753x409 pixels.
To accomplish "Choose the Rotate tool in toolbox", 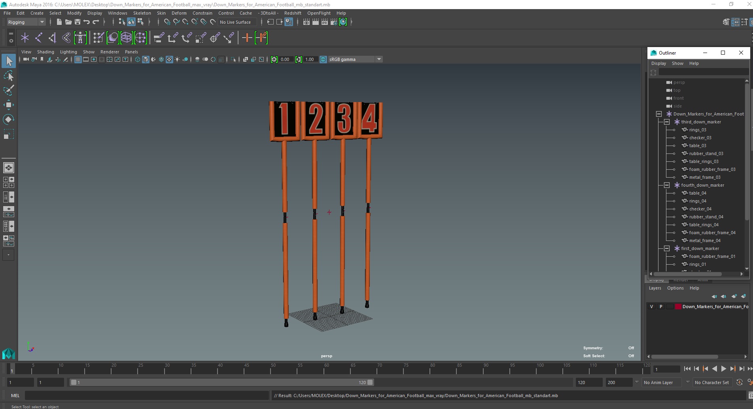I will point(9,119).
